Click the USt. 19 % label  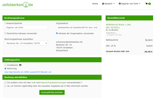[111, 46]
